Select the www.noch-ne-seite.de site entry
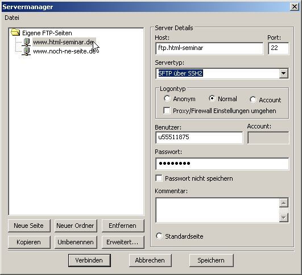 (x=64, y=51)
